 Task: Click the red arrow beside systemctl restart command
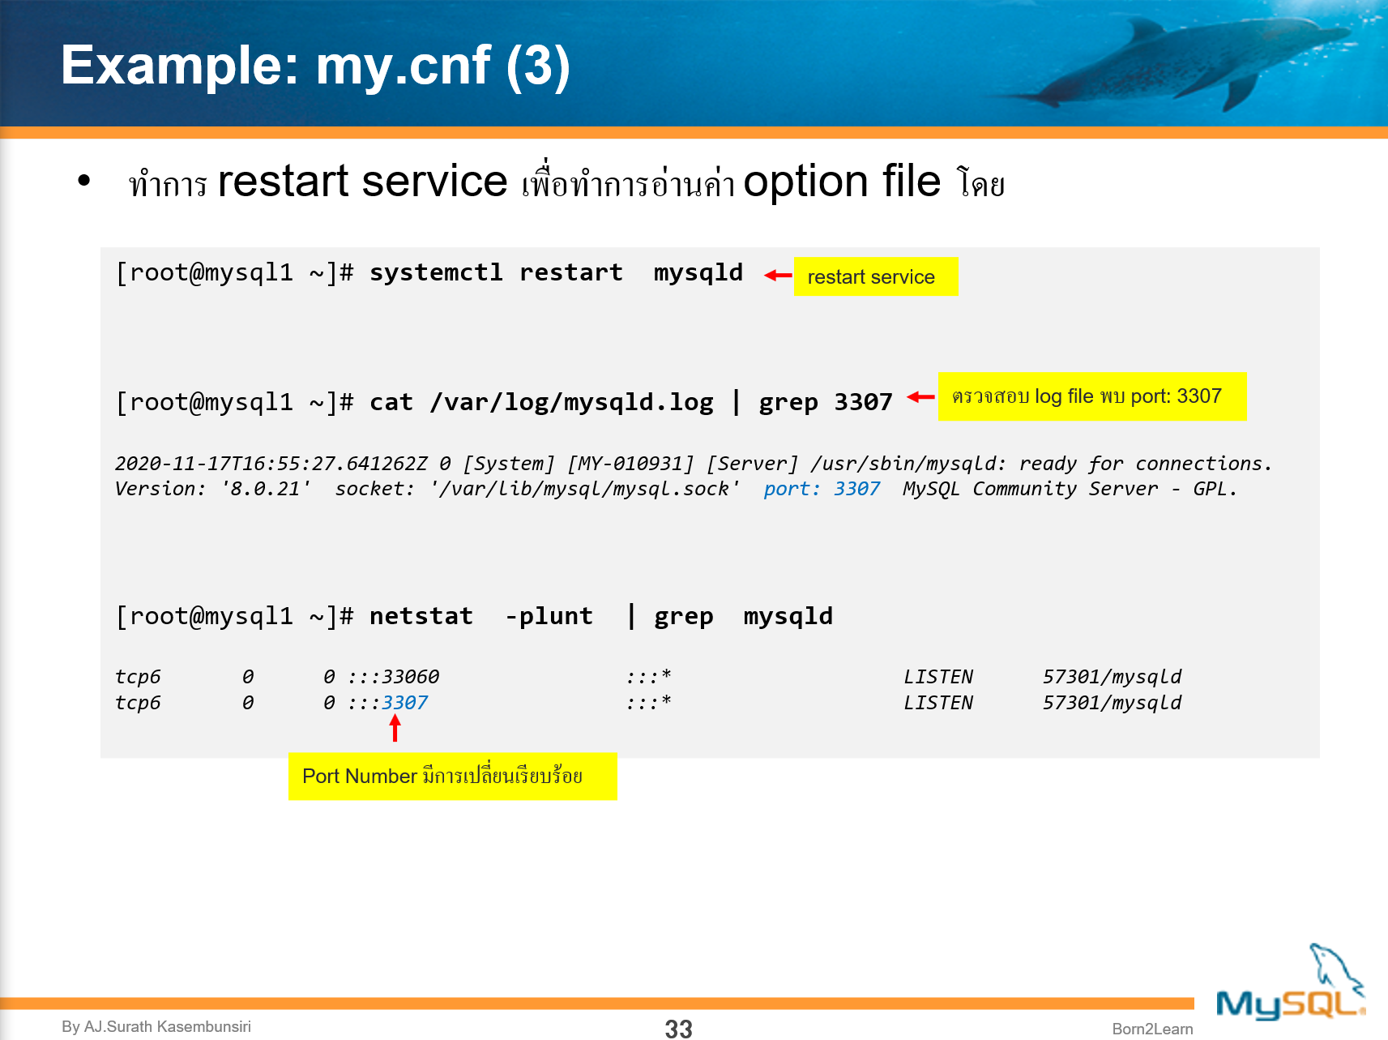click(776, 274)
